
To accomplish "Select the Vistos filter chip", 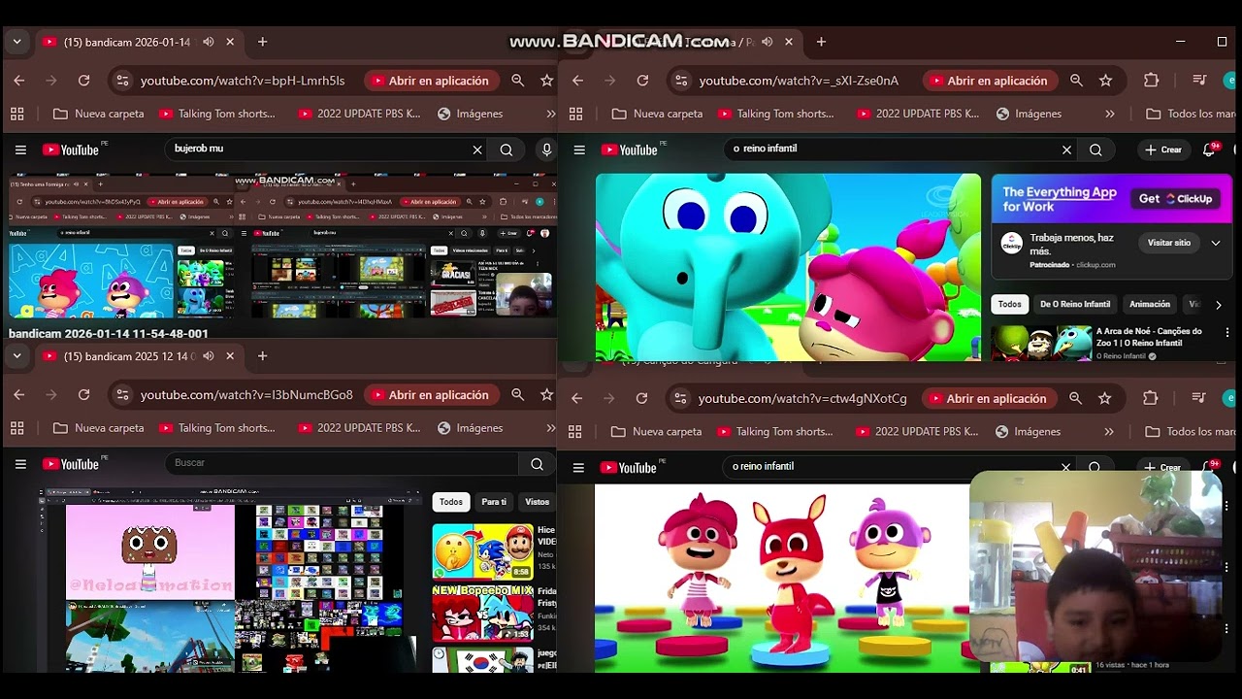I will coord(537,502).
